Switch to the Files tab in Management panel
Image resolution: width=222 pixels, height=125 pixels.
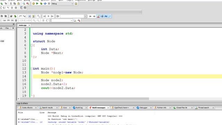pos(7,28)
